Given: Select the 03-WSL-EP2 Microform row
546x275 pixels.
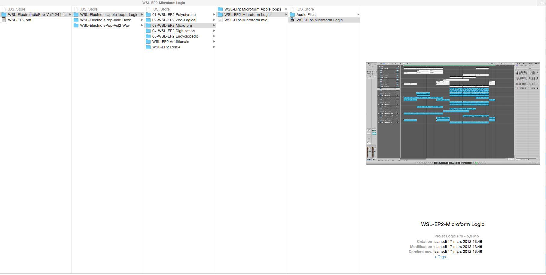Looking at the screenshot, I should pyautogui.click(x=180, y=25).
